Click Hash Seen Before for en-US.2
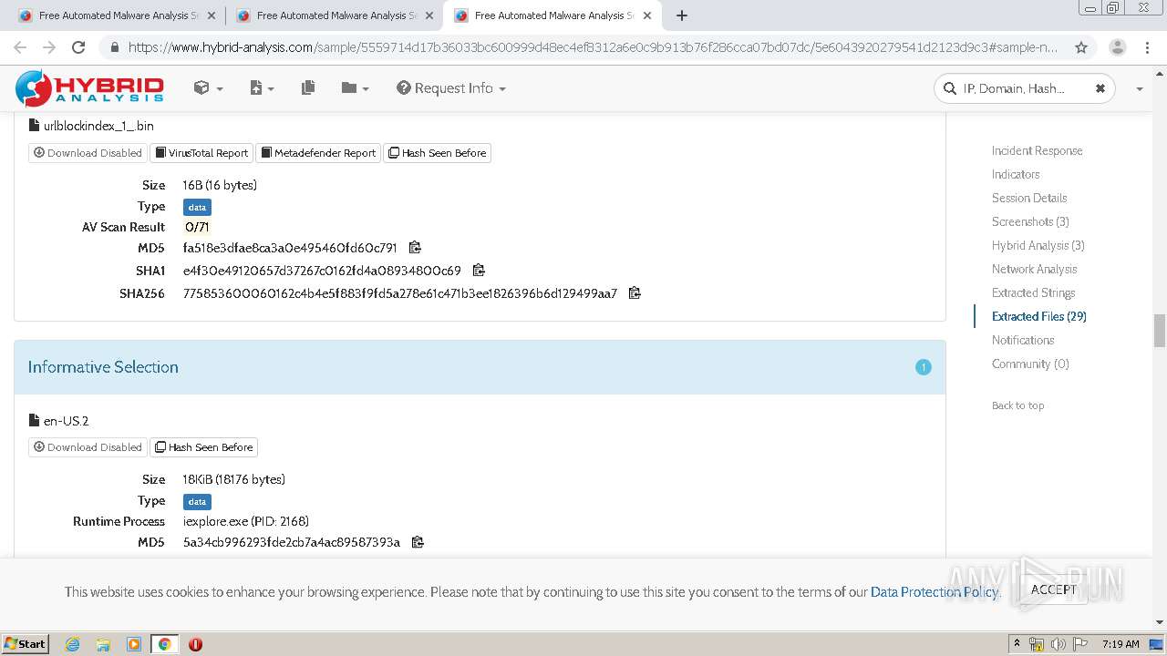This screenshot has height=656, width=1167. pyautogui.click(x=204, y=446)
